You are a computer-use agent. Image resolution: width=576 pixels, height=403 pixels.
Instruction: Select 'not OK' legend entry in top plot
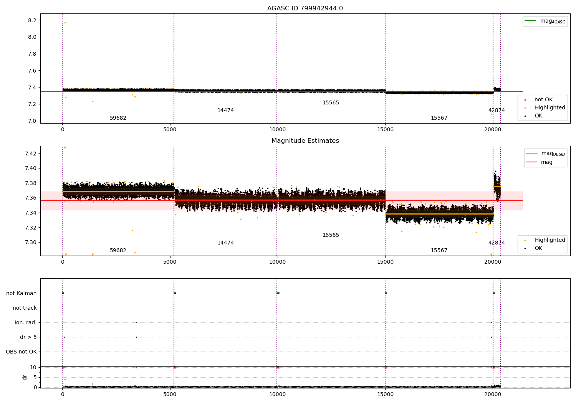(543, 100)
